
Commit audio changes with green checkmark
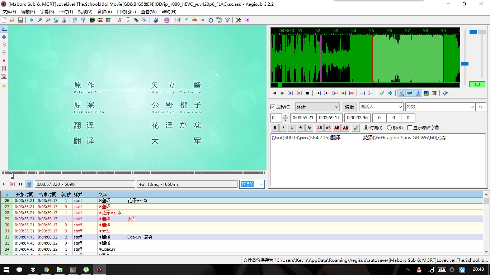click(x=382, y=93)
